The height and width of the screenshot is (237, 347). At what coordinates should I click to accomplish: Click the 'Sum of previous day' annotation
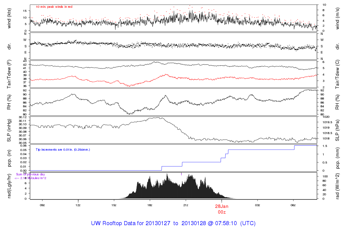30,174
